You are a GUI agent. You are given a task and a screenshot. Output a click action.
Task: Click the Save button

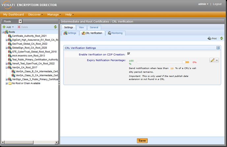(x=142, y=141)
